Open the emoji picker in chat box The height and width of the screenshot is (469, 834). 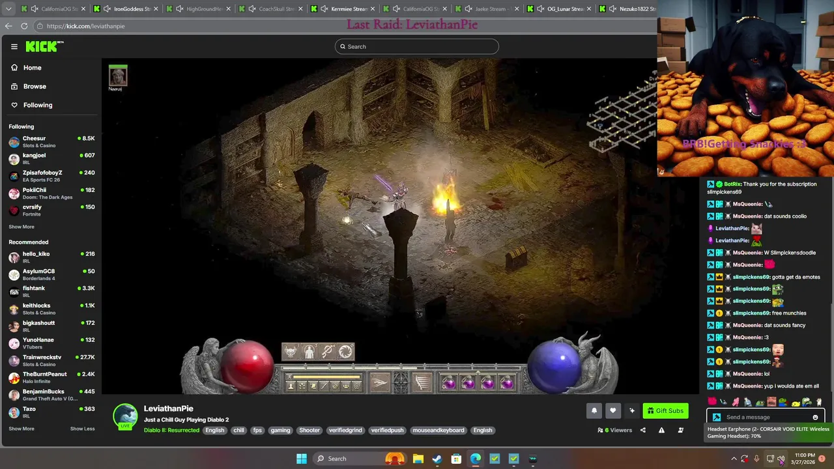[x=815, y=418]
